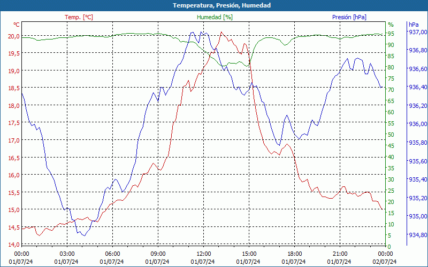Image resolution: width=428 pixels, height=267 pixels.
Task: Click the "15,5" temperature axis value
Action: [14, 193]
